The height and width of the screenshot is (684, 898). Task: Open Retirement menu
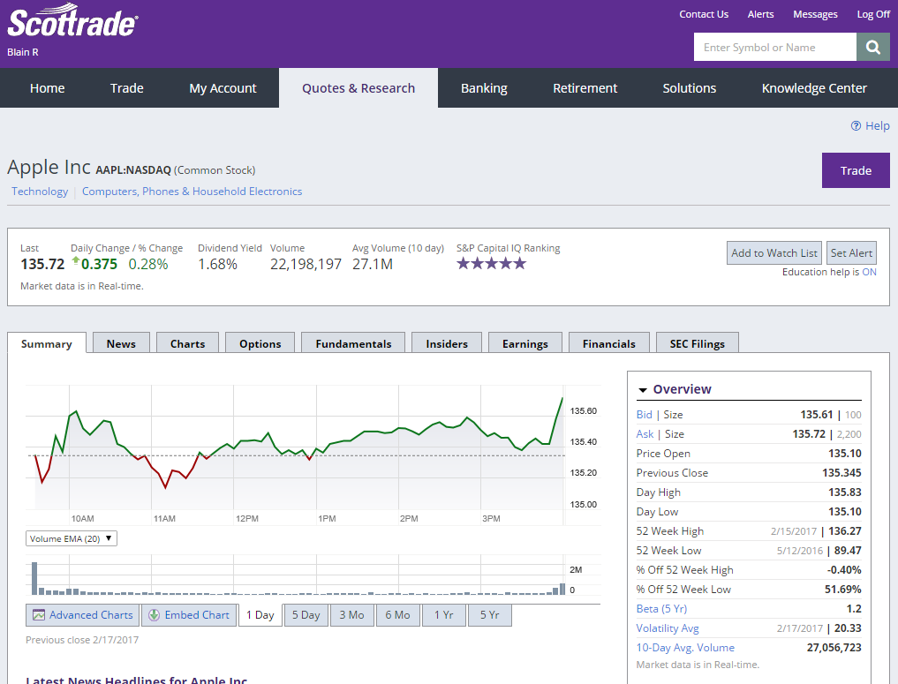pyautogui.click(x=585, y=88)
